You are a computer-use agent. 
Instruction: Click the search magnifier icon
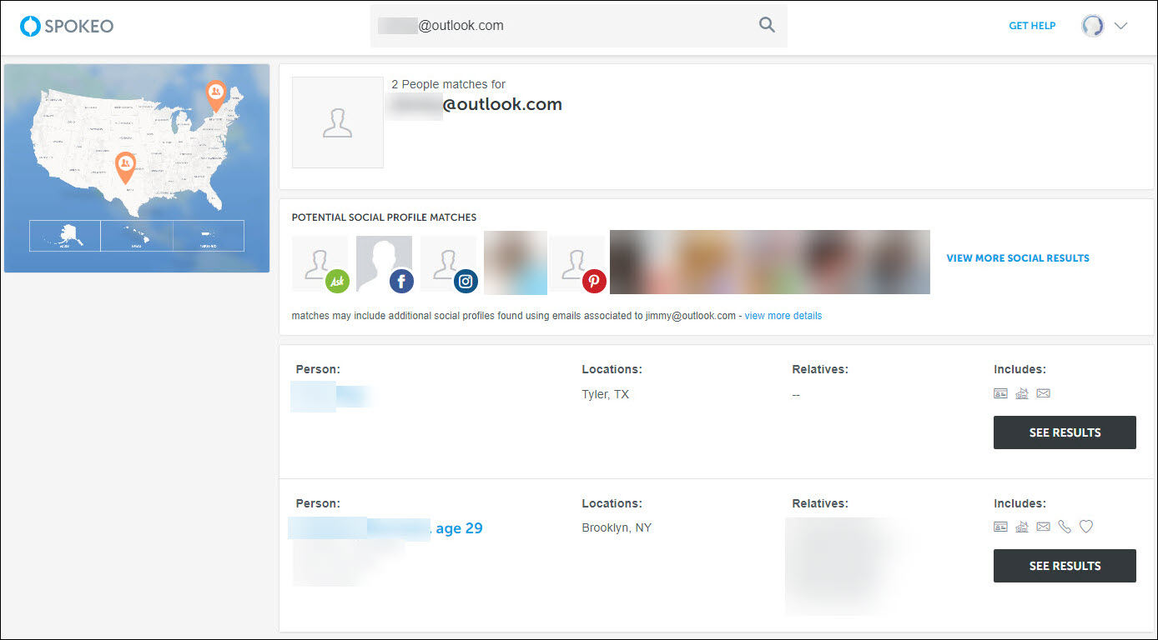[767, 25]
